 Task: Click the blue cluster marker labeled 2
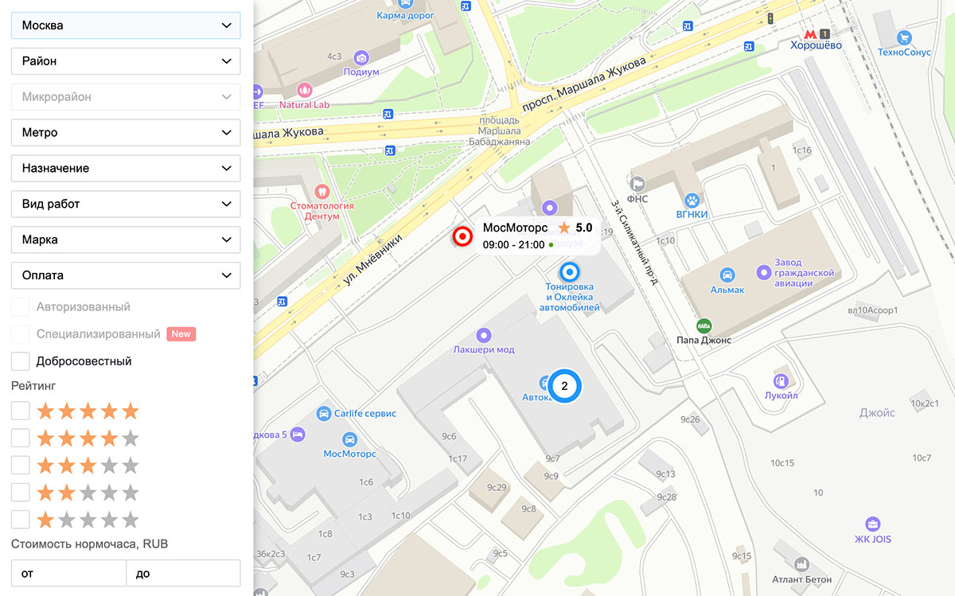[564, 386]
